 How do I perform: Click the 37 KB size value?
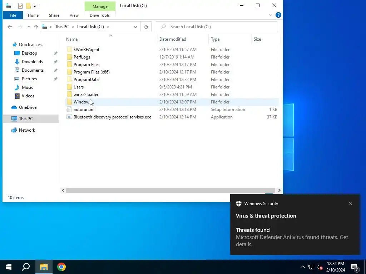272,117
